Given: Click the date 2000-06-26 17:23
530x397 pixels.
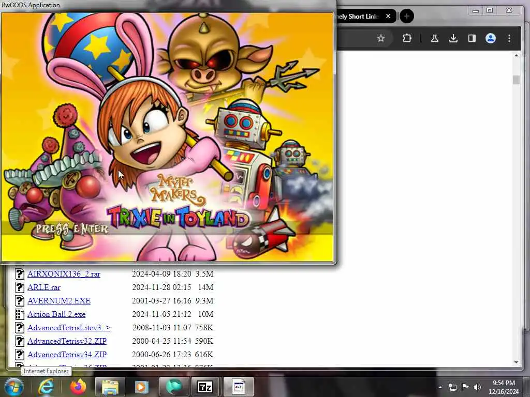Looking at the screenshot, I should [161, 355].
